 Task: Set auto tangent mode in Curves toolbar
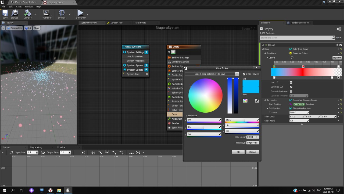[x=93, y=153]
